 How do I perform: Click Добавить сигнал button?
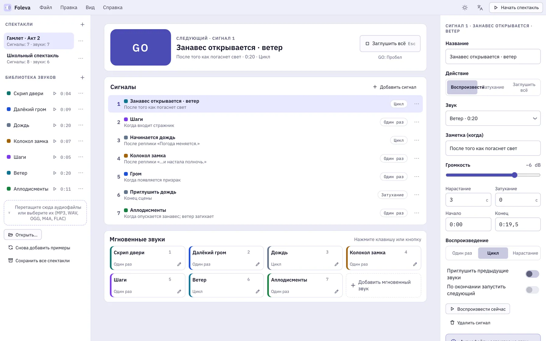click(395, 87)
